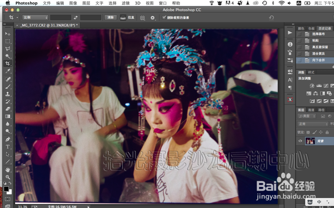Screen dimensions: 334x208
Task: Select the Crop tool in toolbar
Action: coord(8,63)
